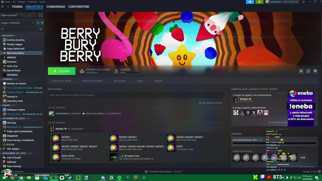The height and width of the screenshot is (181, 322).
Task: Click Serpias Ye's MONEY achievement icon
Action: [56, 138]
